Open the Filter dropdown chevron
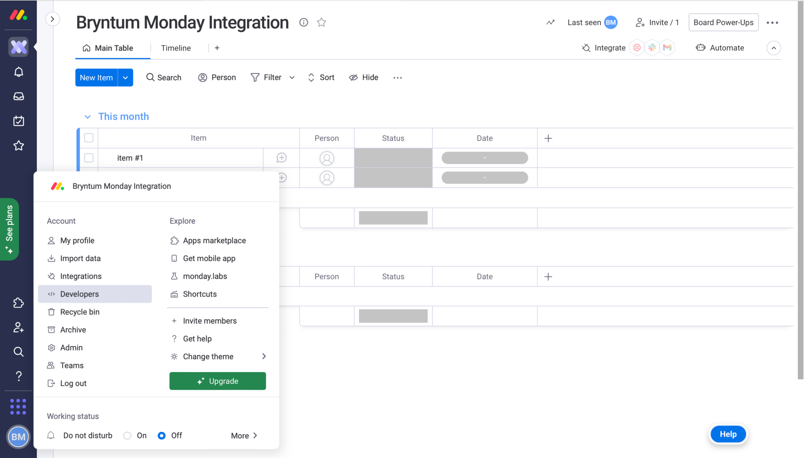 [292, 78]
